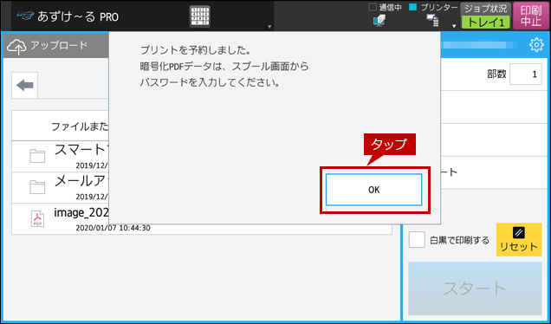
Task: Tap the OK button in the dialog
Action: coord(373,190)
